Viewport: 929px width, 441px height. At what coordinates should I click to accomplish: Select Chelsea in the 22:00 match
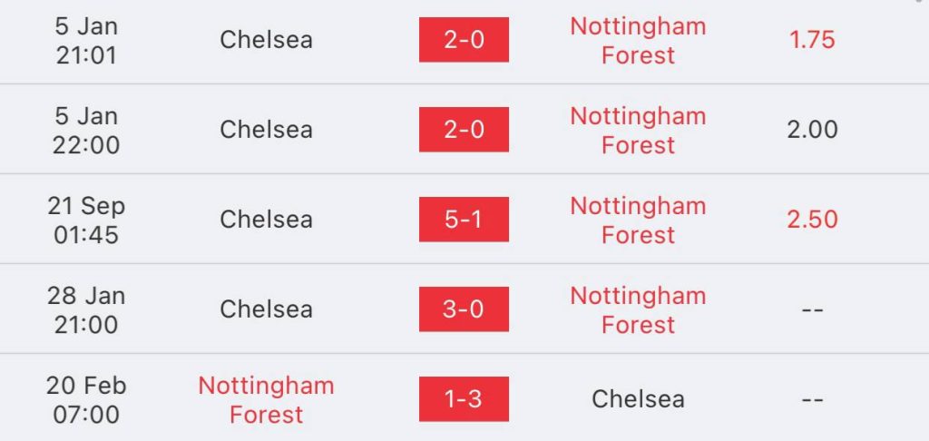266,129
